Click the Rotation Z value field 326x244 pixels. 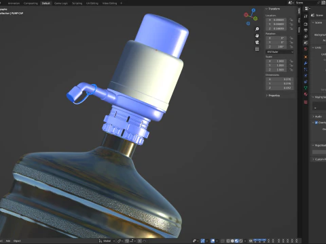tap(276, 47)
